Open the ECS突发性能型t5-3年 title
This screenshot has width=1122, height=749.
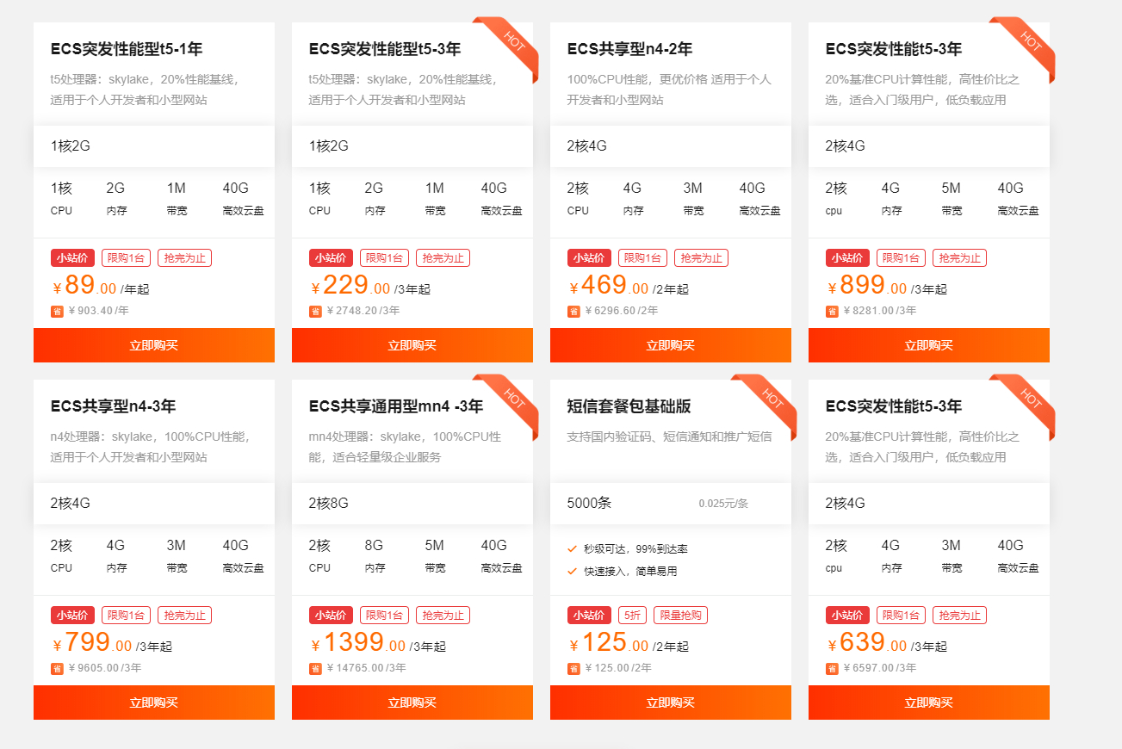[385, 49]
